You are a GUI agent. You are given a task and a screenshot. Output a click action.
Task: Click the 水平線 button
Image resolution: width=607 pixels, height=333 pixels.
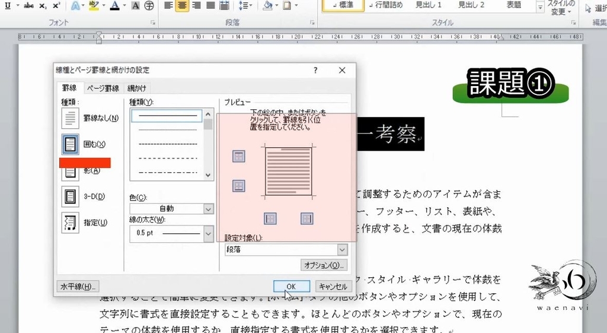click(x=78, y=287)
